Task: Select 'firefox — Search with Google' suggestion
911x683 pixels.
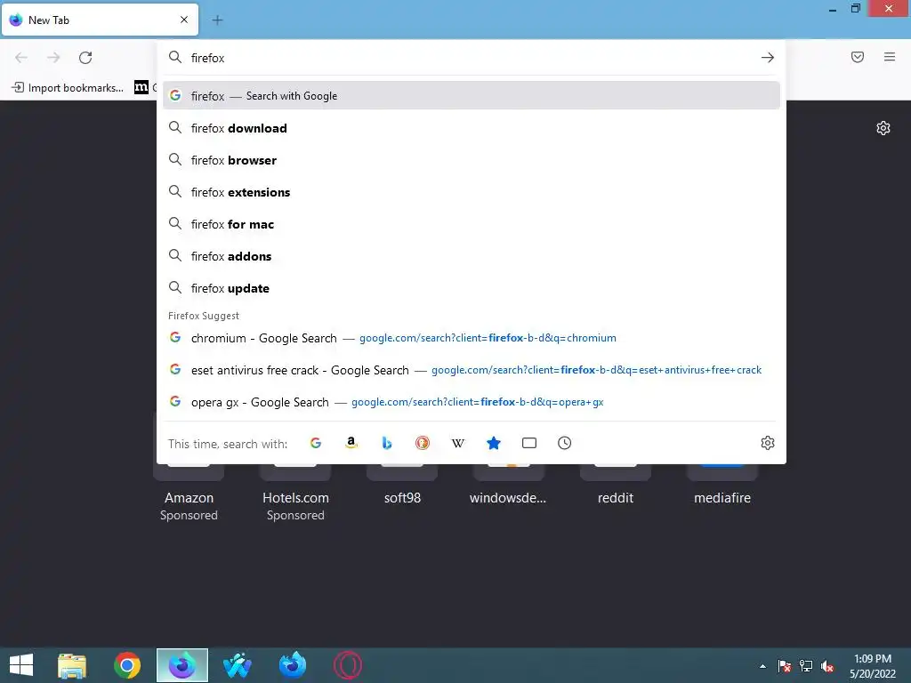Action: 472,96
